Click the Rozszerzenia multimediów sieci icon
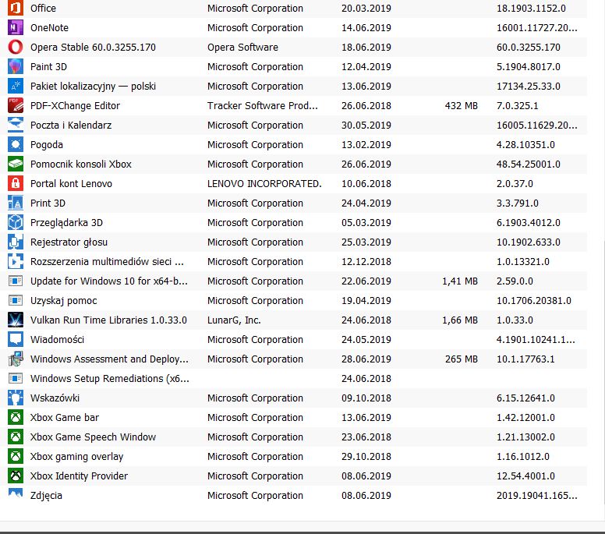Viewport: 605px width, 534px height. pyautogui.click(x=16, y=262)
